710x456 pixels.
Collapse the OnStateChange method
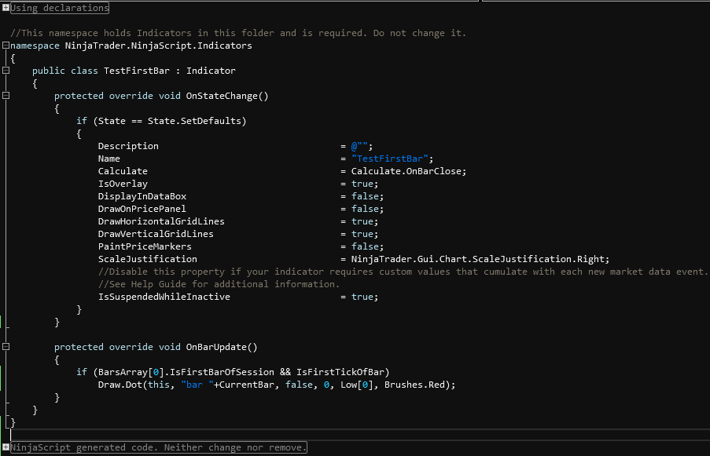click(x=6, y=96)
